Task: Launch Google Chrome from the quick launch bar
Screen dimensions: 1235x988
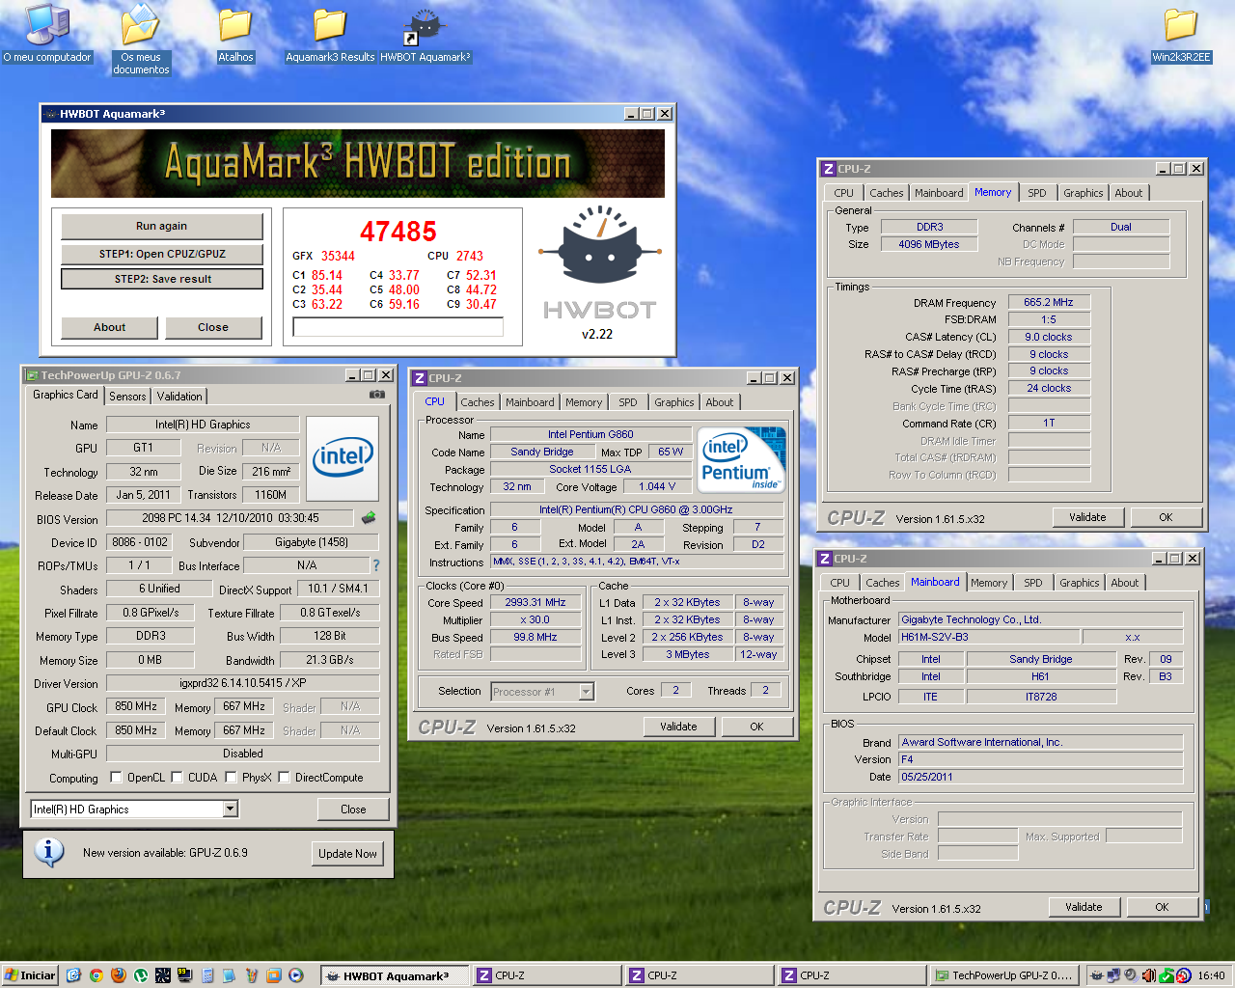Action: click(x=96, y=975)
